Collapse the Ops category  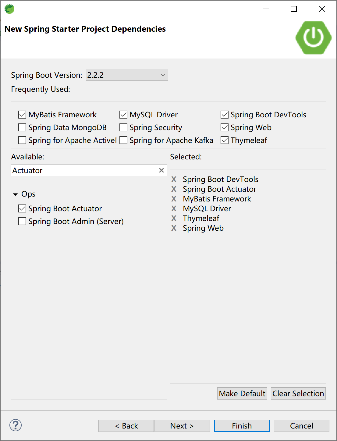coord(16,194)
